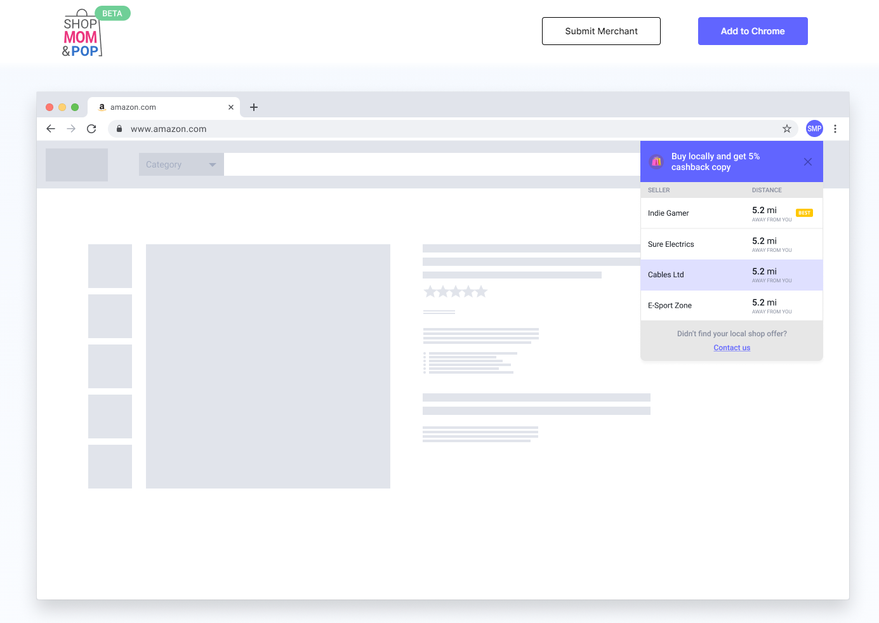
Task: Open a new tab with the plus icon
Action: 254,107
